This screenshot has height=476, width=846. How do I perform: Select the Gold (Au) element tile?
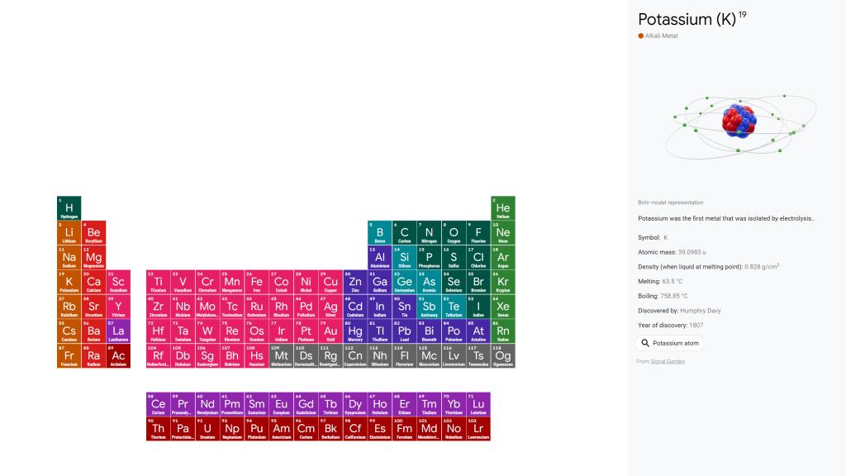click(x=330, y=331)
